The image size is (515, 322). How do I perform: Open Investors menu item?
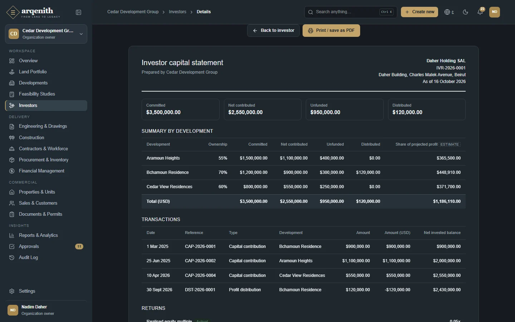pos(46,106)
